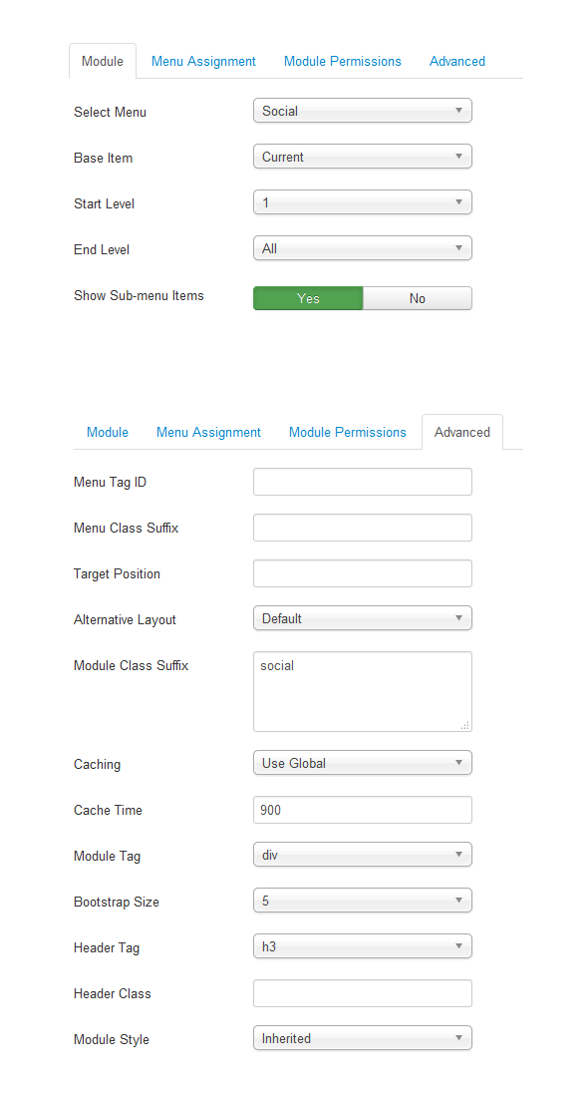Grab the textarea resize handle corner
588x1097 pixels.
[x=465, y=725]
